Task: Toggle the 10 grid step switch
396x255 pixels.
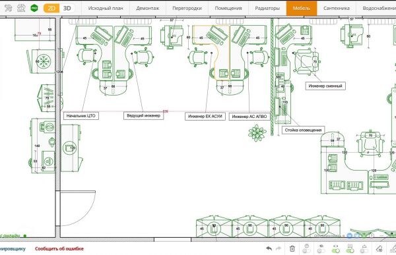Action: [321, 250]
